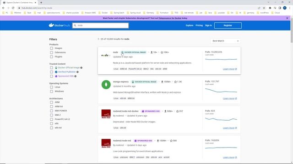Click info icon next to Verified Publisher
Viewport: 293px width, 164px height.
[x=77, y=72]
